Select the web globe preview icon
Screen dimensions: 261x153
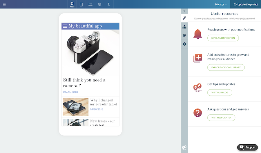pyautogui.click(x=99, y=4)
